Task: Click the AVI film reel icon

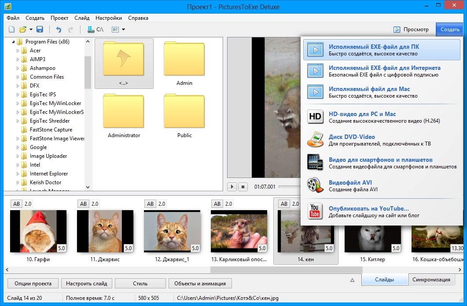Action: pyautogui.click(x=315, y=185)
